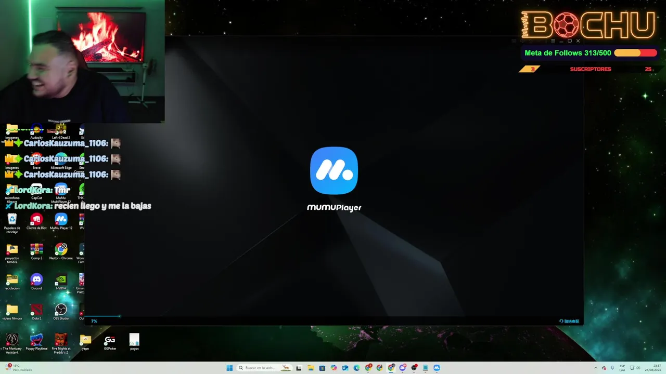666x374 pixels.
Task: Open MuMu Player hamburger menu icon
Action: 553,41
